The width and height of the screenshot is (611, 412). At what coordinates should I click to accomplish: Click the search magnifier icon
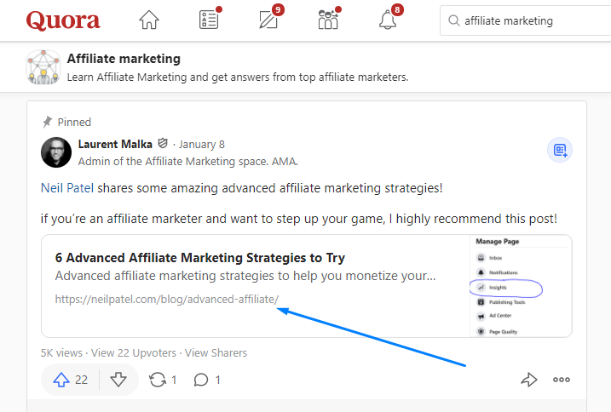tap(453, 20)
